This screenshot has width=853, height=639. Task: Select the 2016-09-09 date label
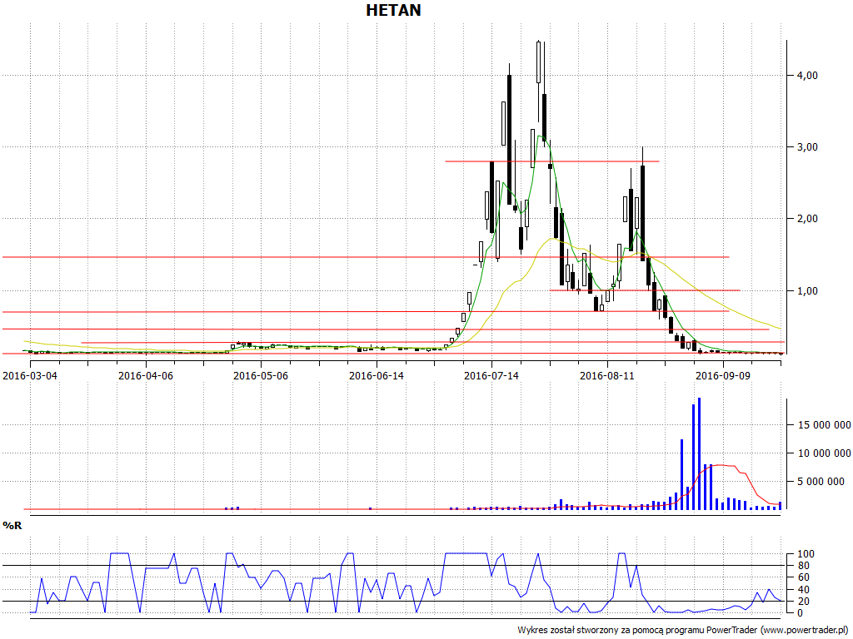pyautogui.click(x=722, y=375)
